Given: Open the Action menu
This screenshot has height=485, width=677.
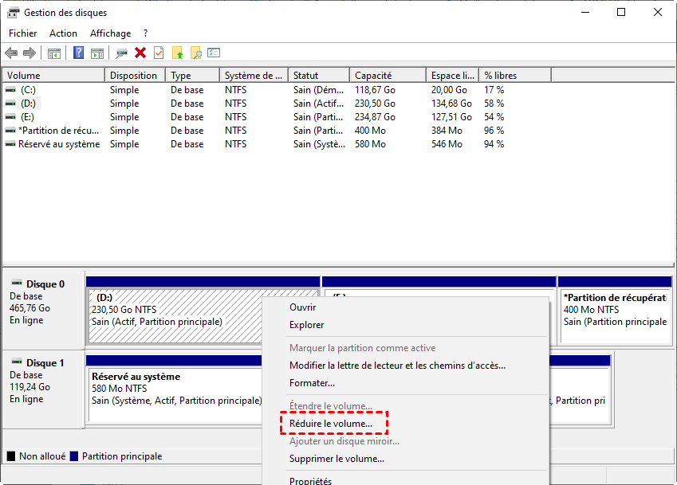Looking at the screenshot, I should pyautogui.click(x=63, y=33).
